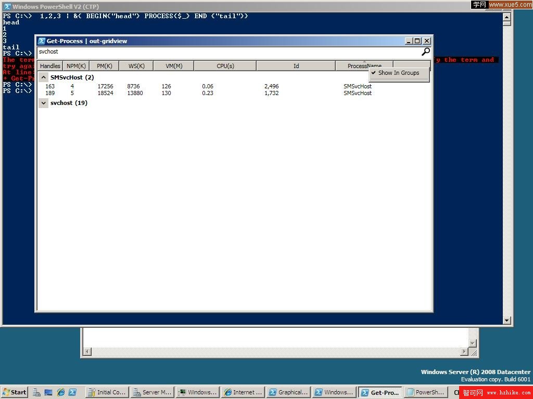The width and height of the screenshot is (533, 399).
Task: Open the Windows... taskbar button beside Get-Pro...
Action: [335, 392]
